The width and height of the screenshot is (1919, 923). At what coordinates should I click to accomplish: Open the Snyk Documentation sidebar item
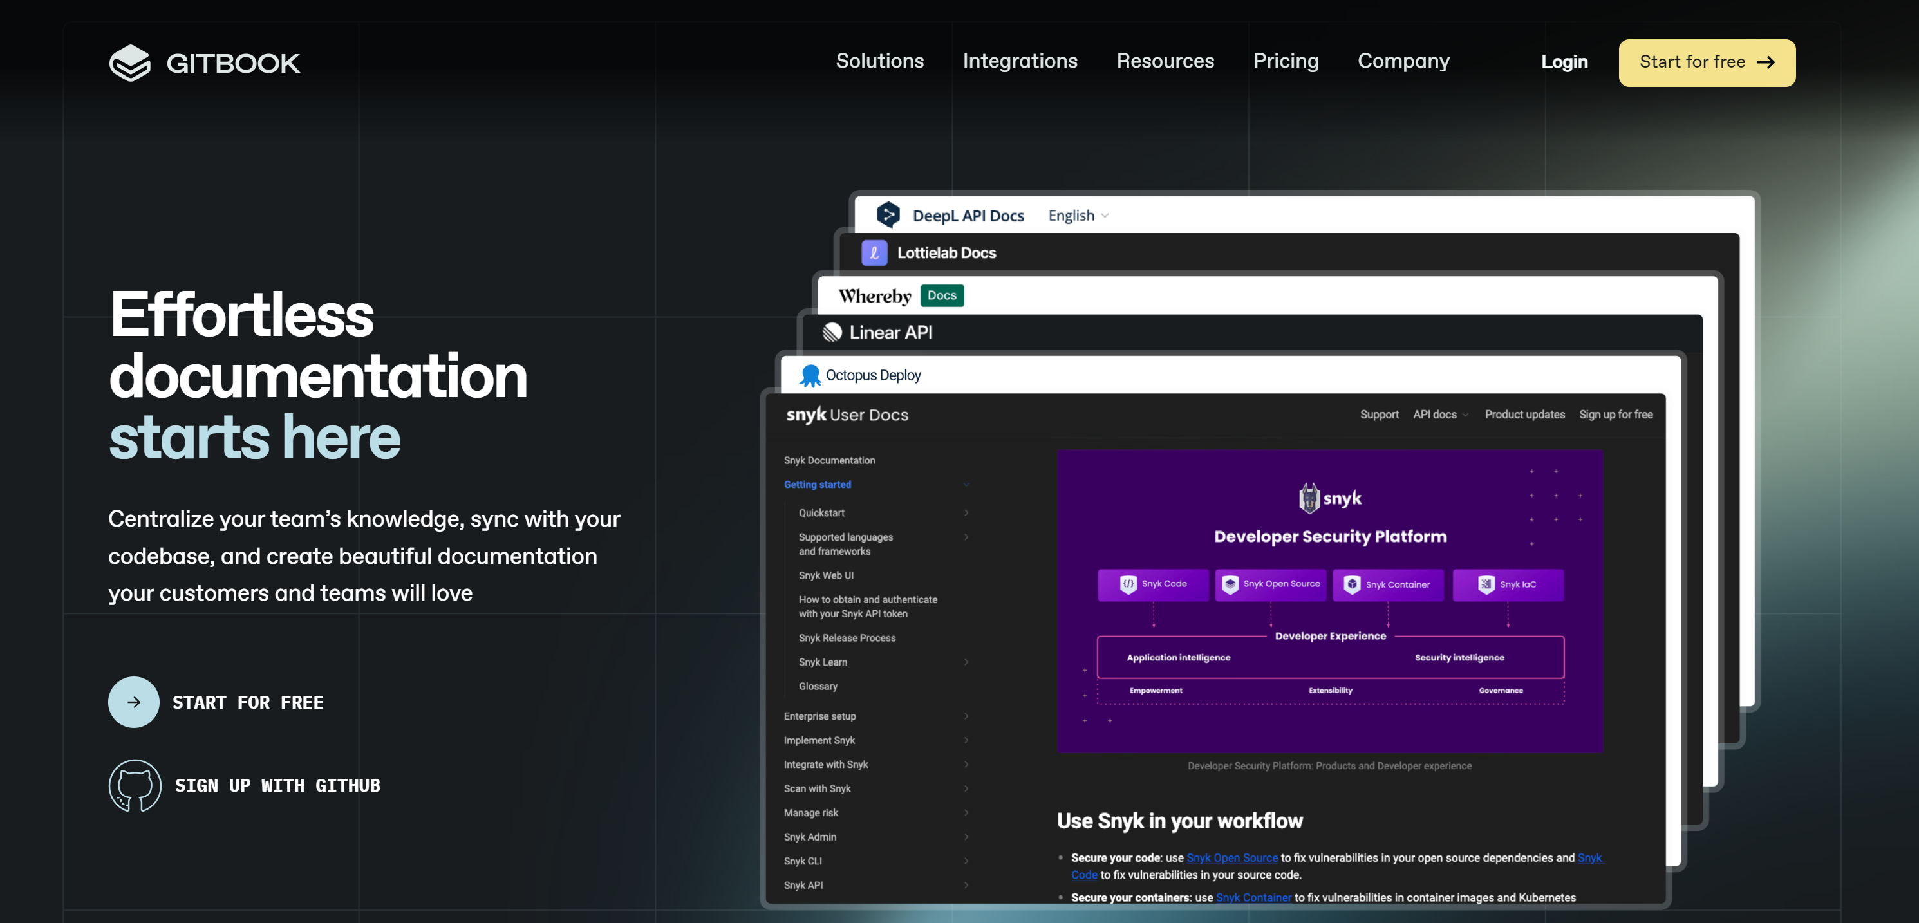pos(829,460)
